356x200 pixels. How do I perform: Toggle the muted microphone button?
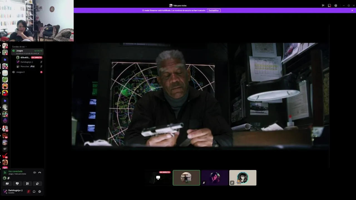pos(28,191)
